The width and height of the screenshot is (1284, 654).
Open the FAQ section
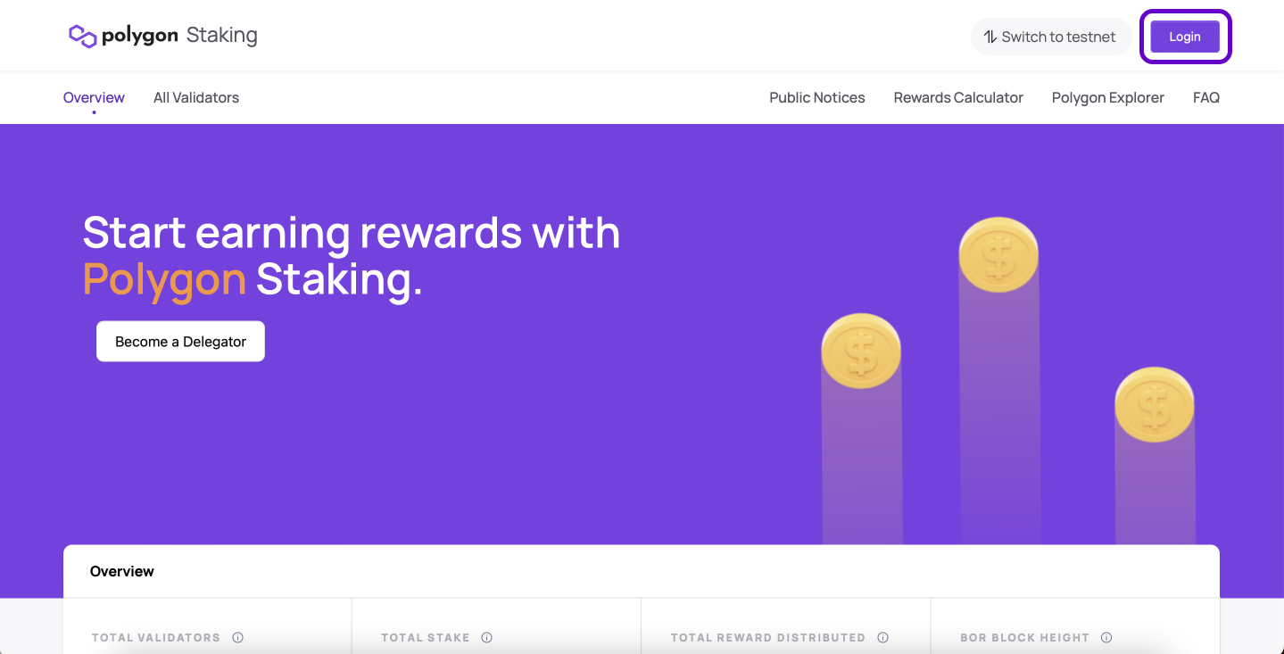[1205, 97]
